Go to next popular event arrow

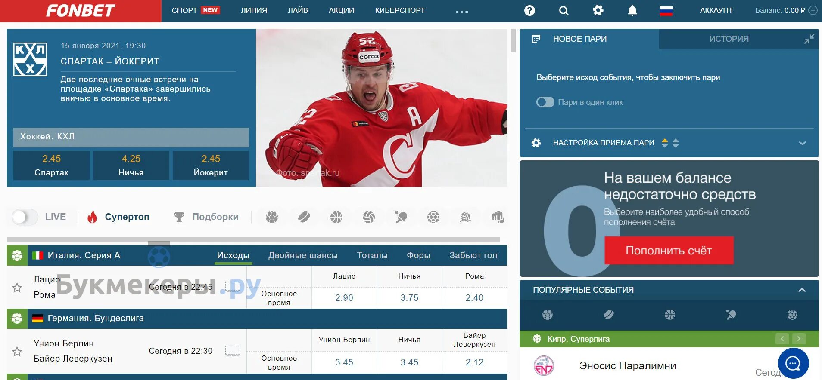(x=799, y=339)
